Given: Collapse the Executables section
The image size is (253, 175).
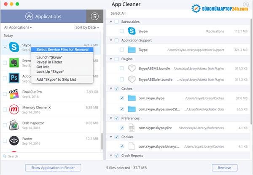Looking at the screenshot, I should 111,21.
